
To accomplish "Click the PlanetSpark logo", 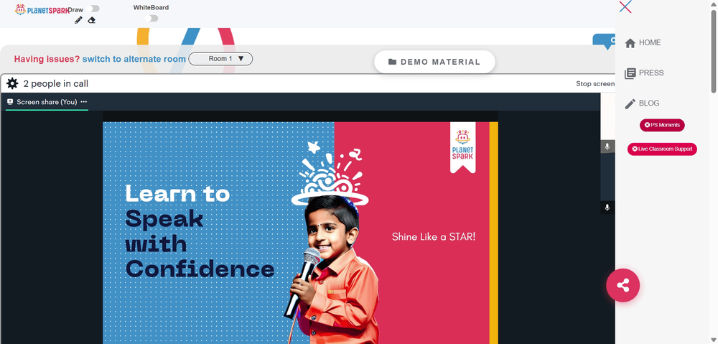I will click(42, 9).
